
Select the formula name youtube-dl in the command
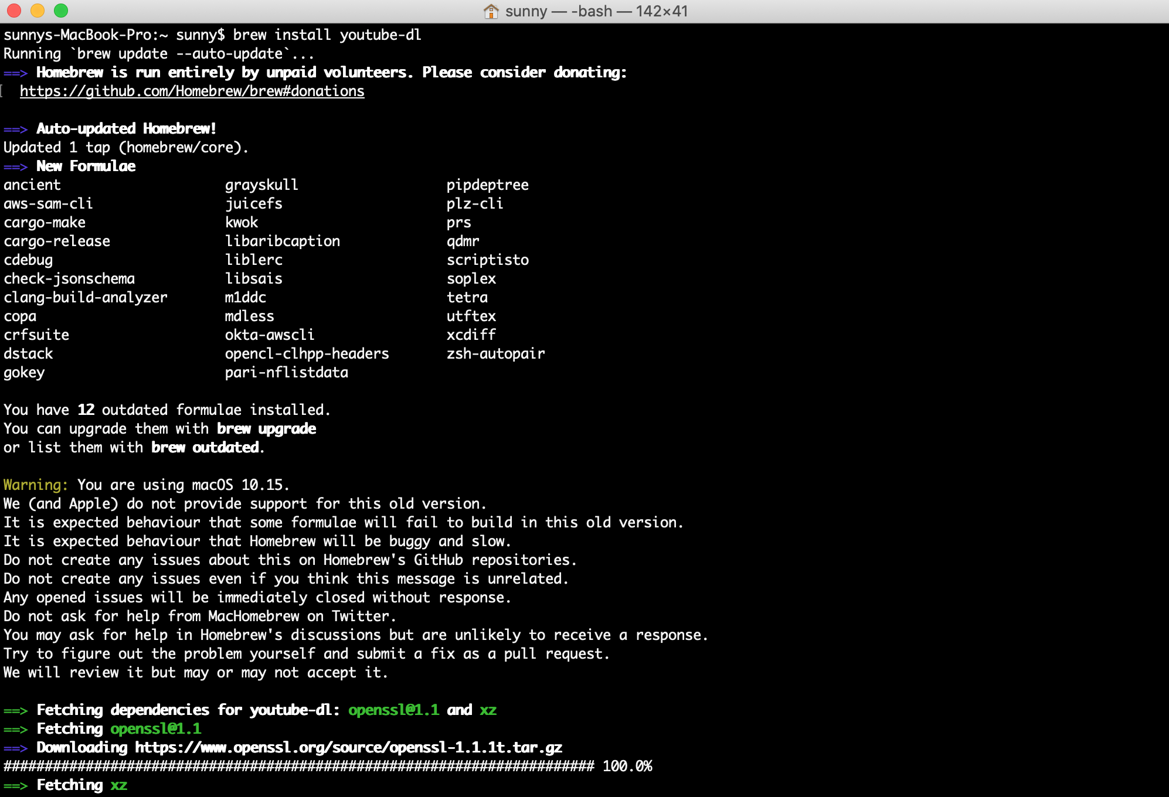click(380, 35)
